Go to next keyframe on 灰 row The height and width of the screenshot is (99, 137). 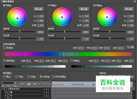[48, 96]
